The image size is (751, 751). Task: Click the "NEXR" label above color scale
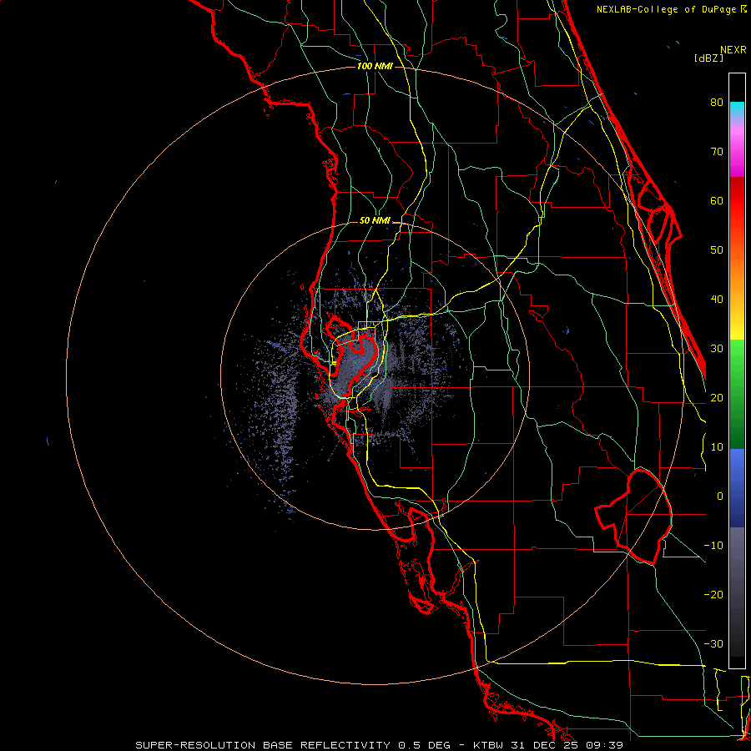(733, 50)
